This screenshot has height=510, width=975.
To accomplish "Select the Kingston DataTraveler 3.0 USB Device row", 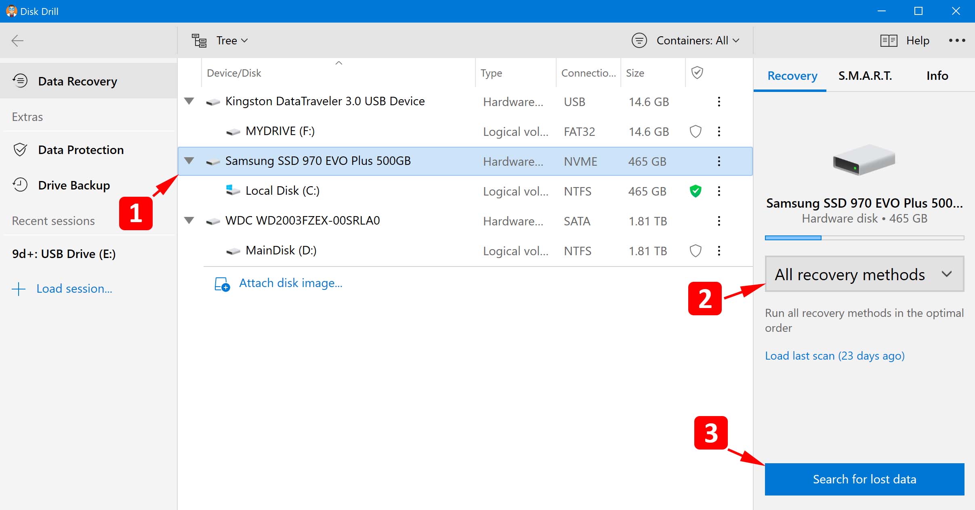I will [465, 102].
